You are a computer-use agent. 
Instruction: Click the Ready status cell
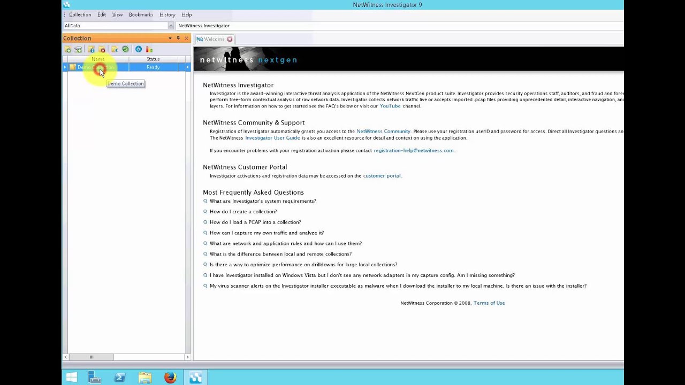[x=153, y=67]
